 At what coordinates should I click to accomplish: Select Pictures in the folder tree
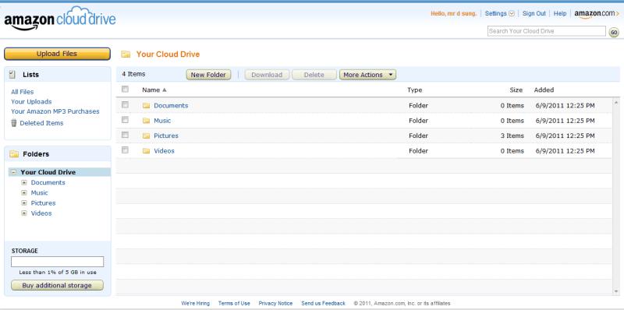click(x=44, y=203)
